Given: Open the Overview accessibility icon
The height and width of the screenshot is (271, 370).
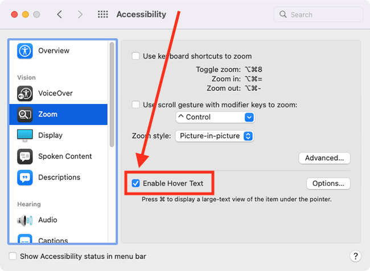Looking at the screenshot, I should point(25,51).
